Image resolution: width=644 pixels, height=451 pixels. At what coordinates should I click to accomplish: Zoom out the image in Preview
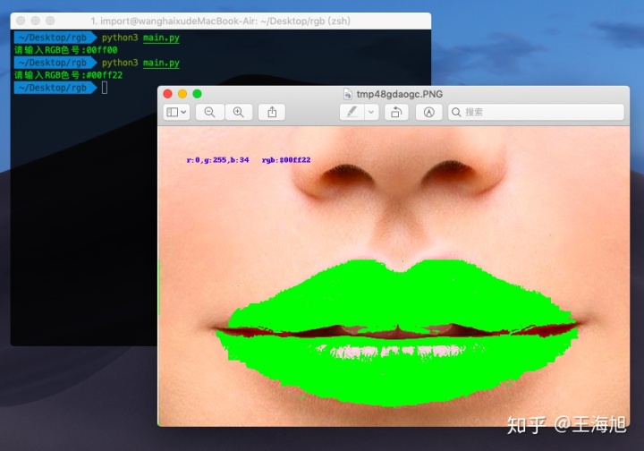pos(210,112)
